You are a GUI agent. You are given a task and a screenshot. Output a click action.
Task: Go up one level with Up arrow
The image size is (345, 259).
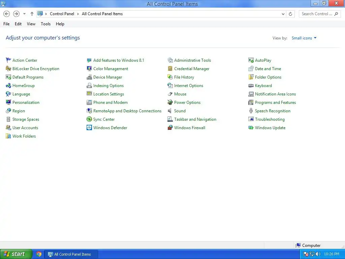(x=32, y=14)
